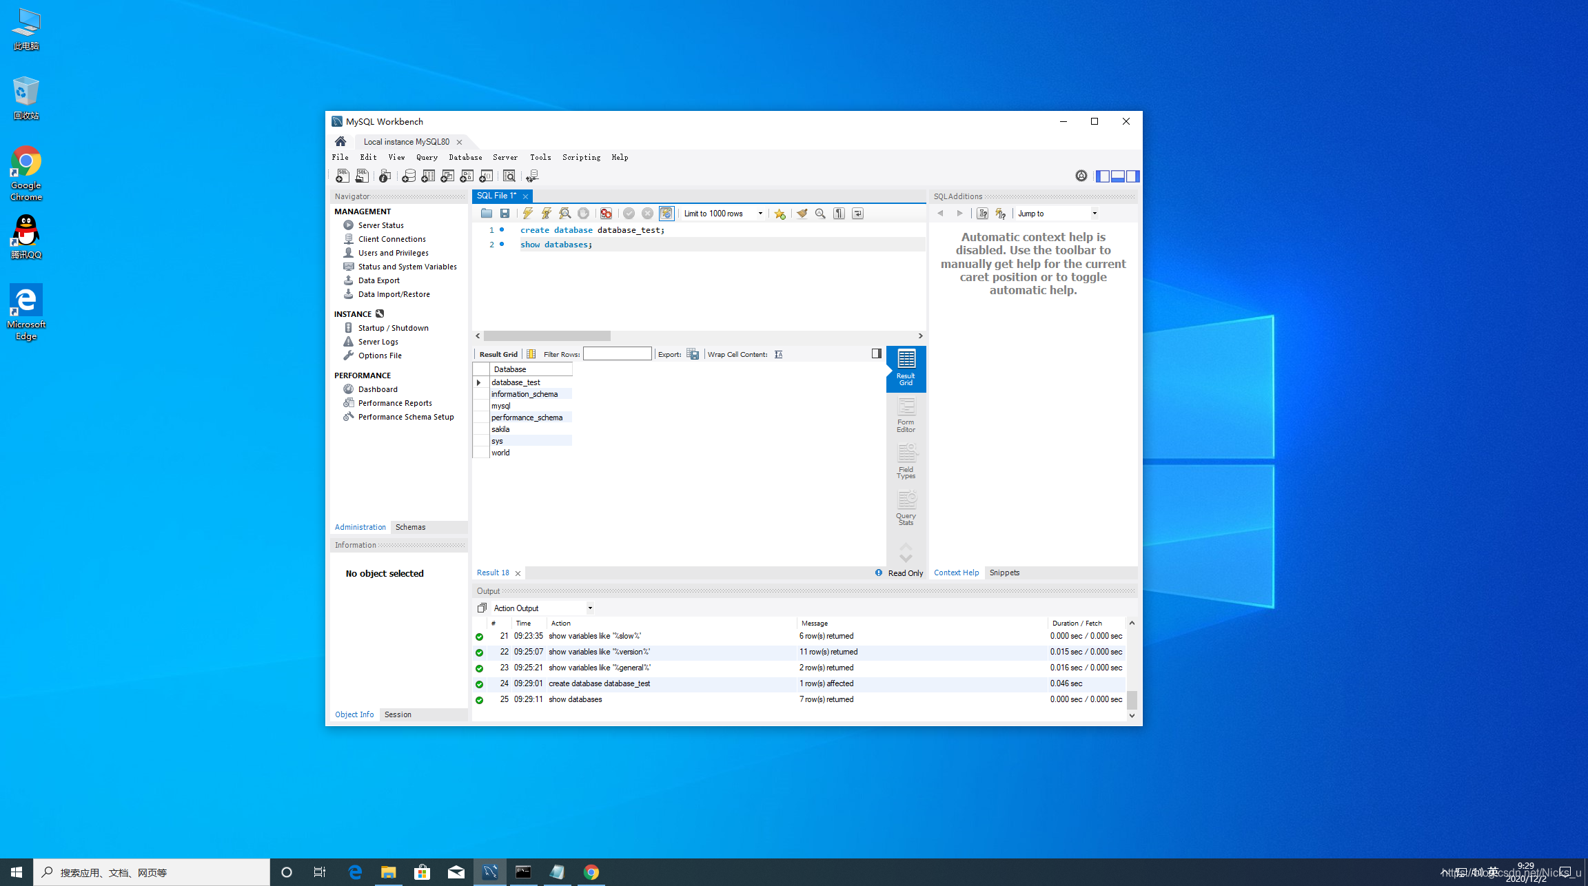Save the SQL script with floppy icon

(505, 214)
